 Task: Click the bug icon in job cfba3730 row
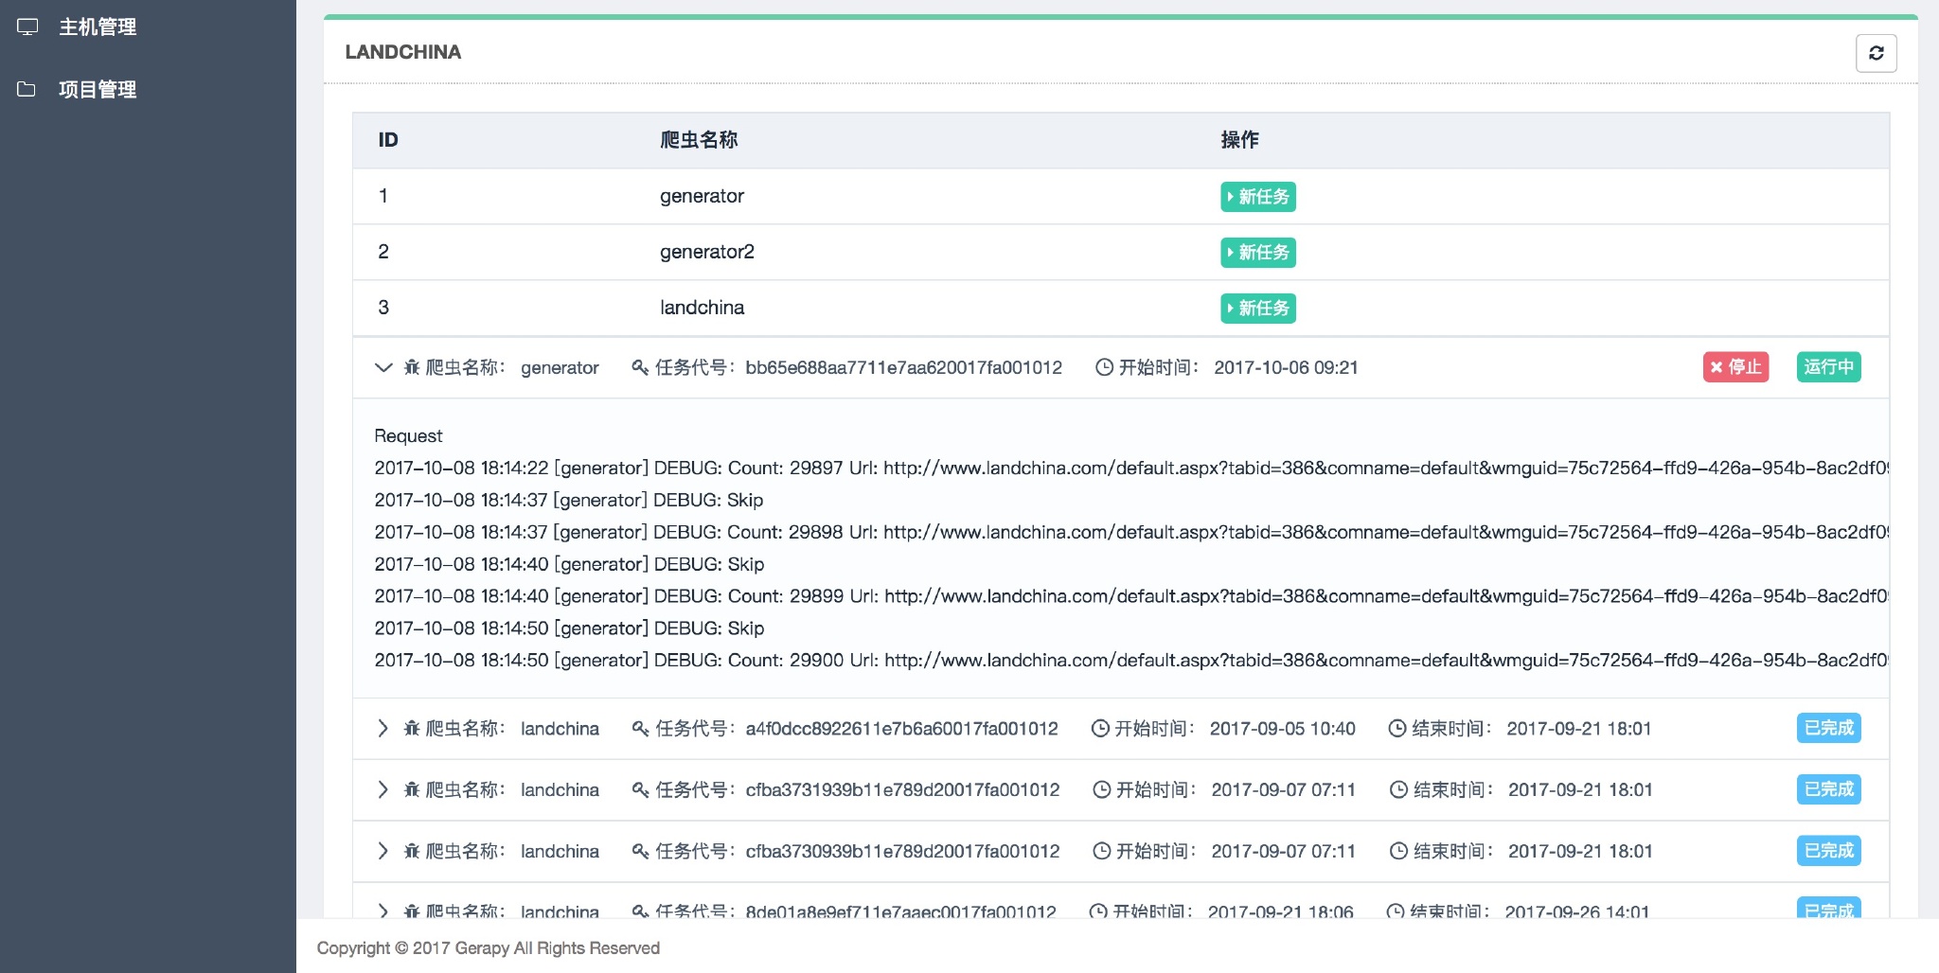412,851
